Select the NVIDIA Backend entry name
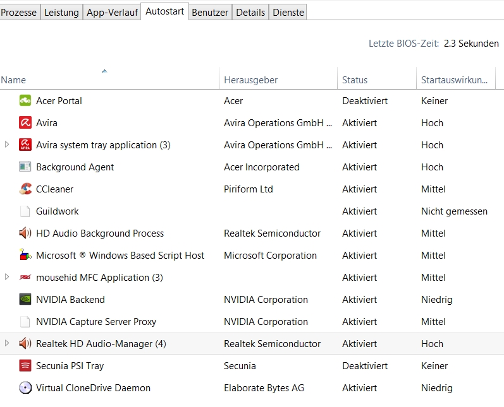The image size is (504, 407). (70, 299)
